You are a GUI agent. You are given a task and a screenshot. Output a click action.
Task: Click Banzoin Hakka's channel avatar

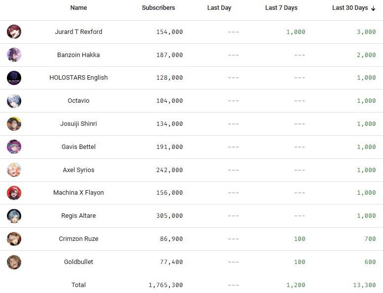14,55
